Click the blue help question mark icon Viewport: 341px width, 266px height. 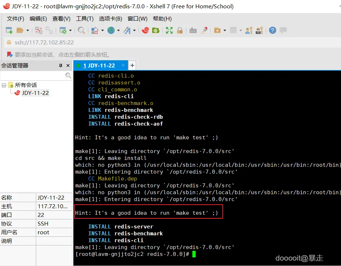click(273, 30)
